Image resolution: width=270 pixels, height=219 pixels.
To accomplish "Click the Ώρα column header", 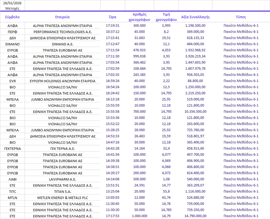I will (112, 17).
